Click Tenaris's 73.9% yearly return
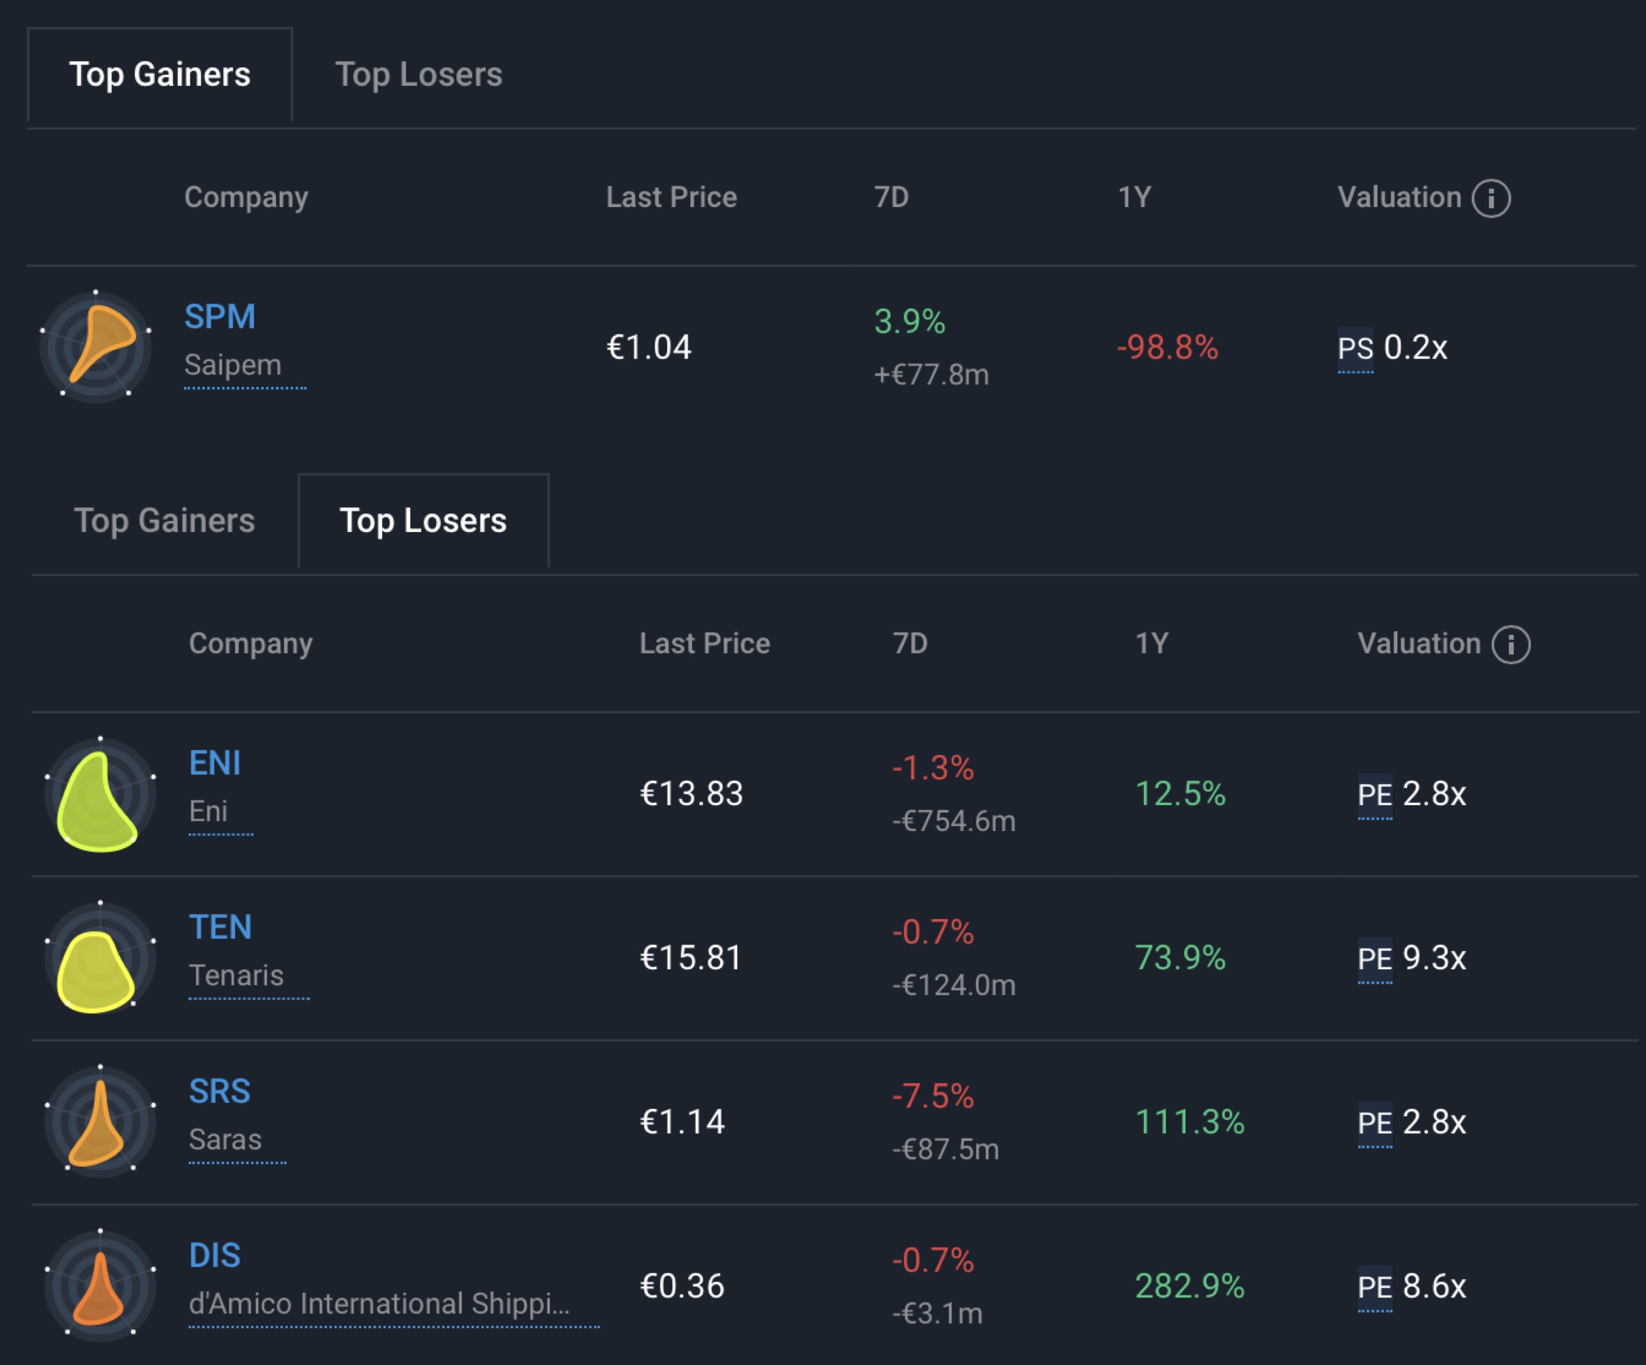The image size is (1646, 1365). 1181,958
